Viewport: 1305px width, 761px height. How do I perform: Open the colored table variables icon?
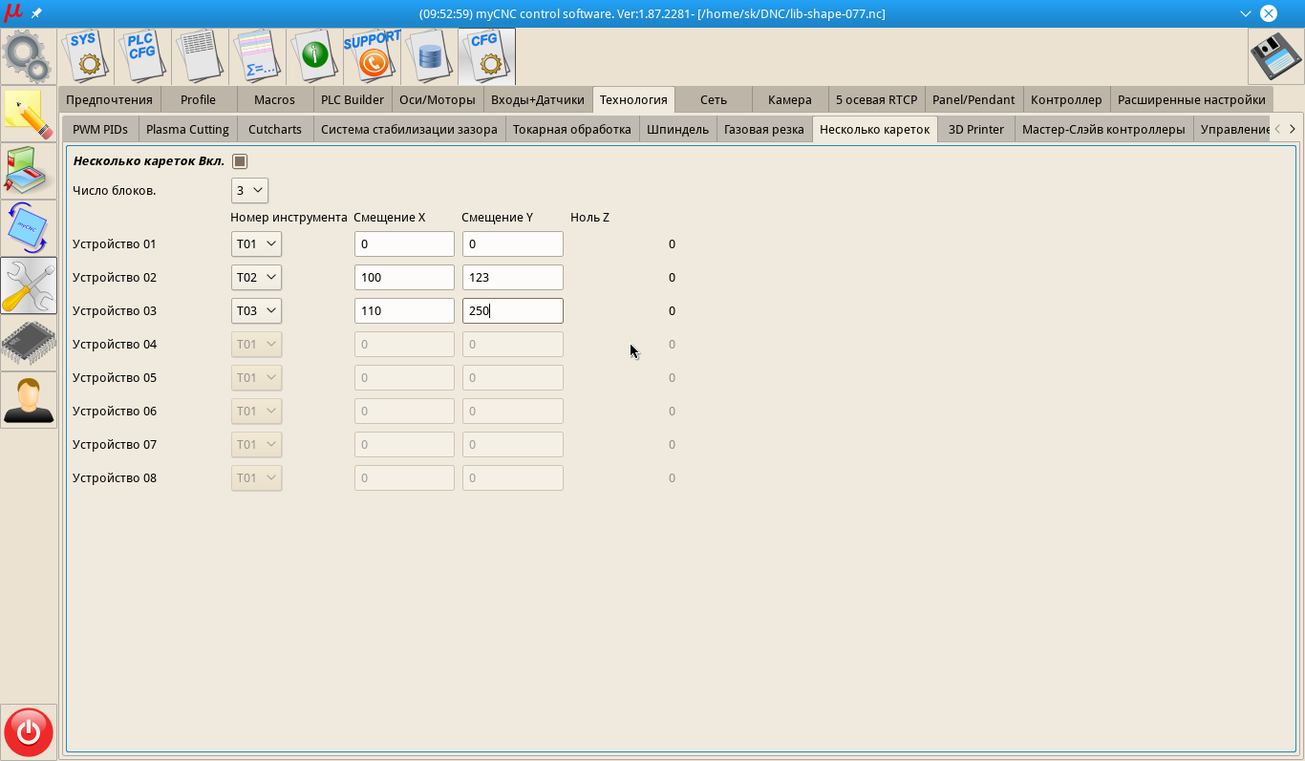click(258, 56)
